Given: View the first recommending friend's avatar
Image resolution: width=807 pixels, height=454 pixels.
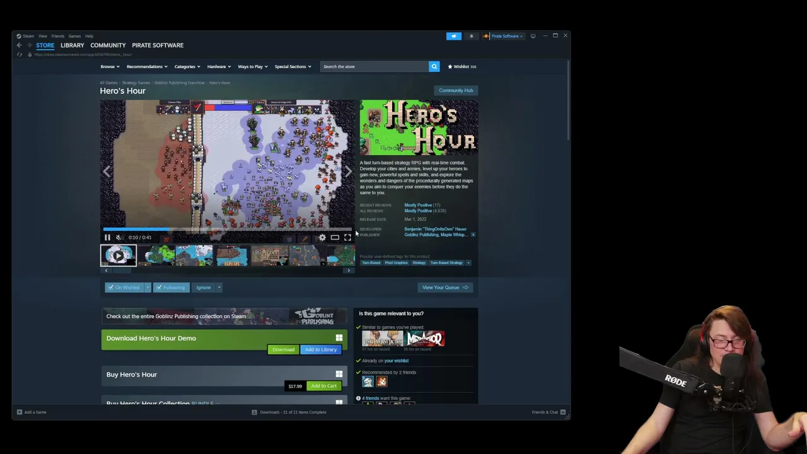Looking at the screenshot, I should click(x=368, y=381).
